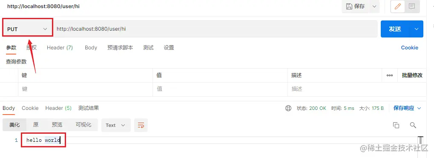Click the blue 发送 button
The image size is (434, 158).
pyautogui.click(x=395, y=29)
